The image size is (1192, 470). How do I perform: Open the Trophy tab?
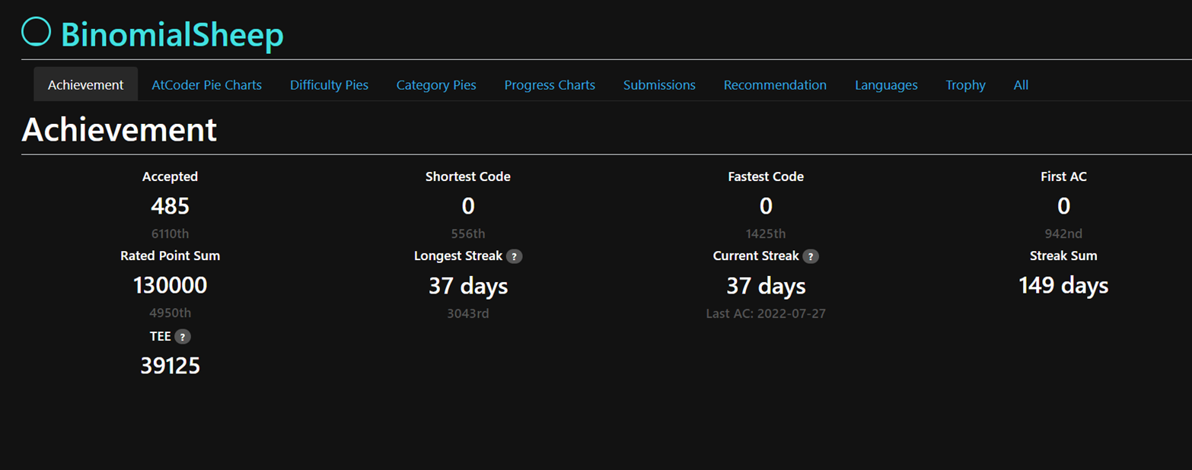[x=965, y=85]
